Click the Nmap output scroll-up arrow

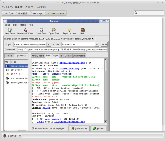pyautogui.click(x=106, y=60)
